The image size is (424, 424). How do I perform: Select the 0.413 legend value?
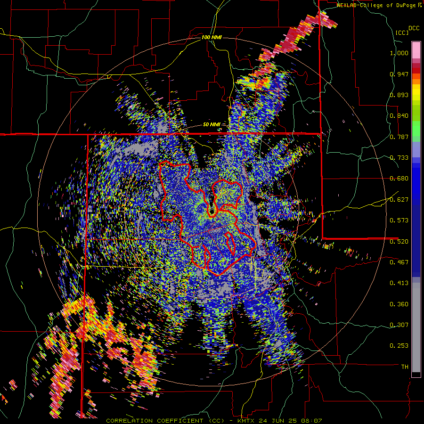point(399,283)
